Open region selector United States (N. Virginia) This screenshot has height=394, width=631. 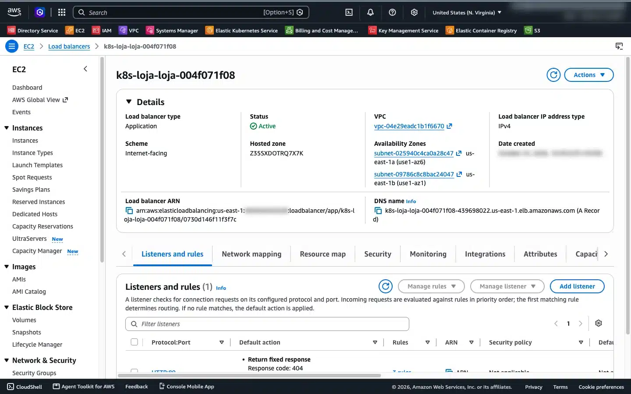pyautogui.click(x=467, y=12)
